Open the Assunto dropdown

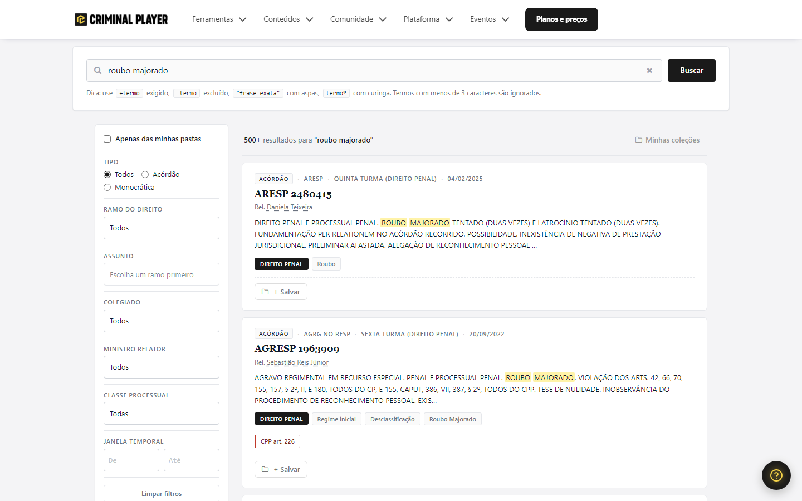[162, 274]
